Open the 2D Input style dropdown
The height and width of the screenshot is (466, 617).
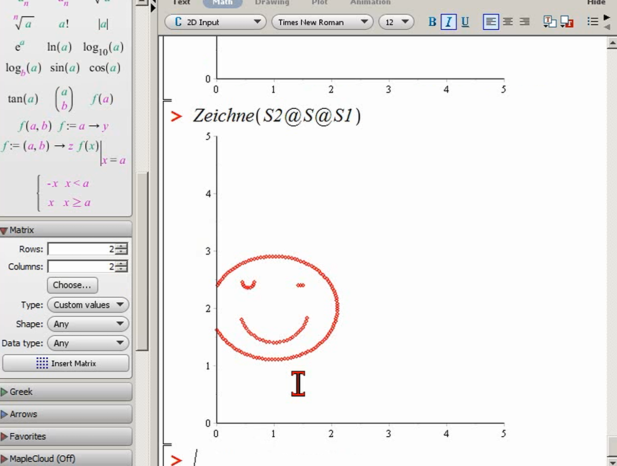coord(215,22)
